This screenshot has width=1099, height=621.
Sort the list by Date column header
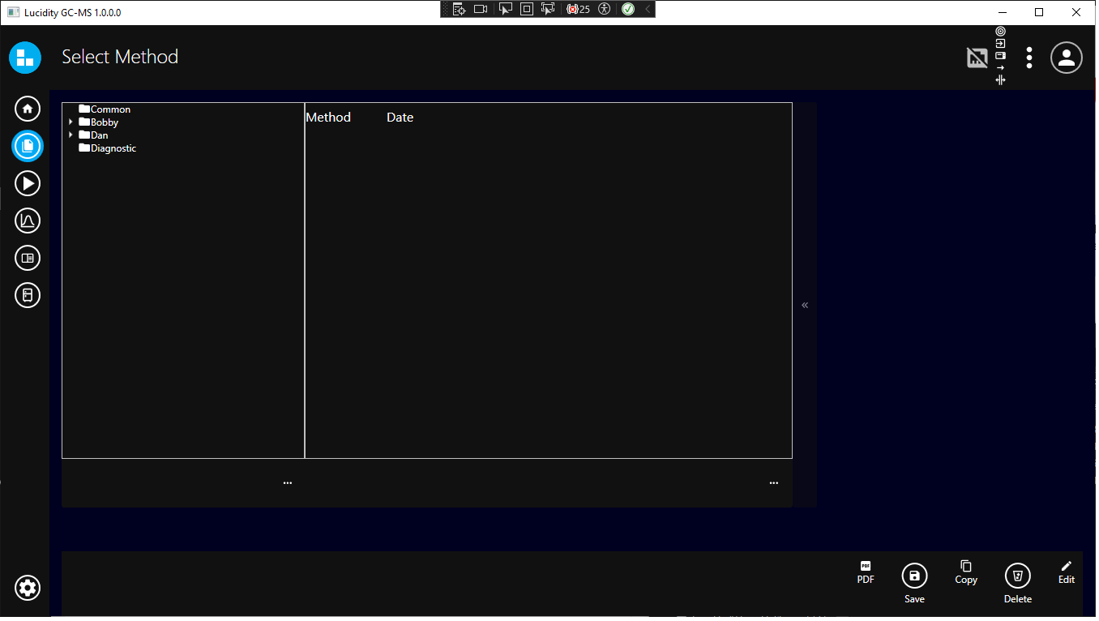point(400,118)
